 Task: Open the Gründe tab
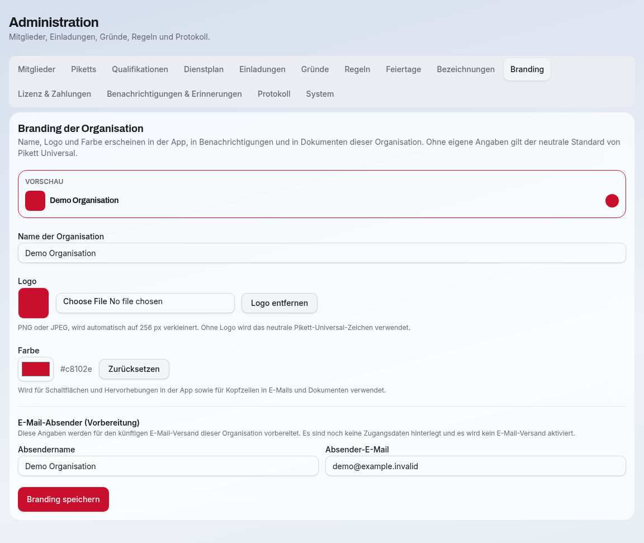315,69
